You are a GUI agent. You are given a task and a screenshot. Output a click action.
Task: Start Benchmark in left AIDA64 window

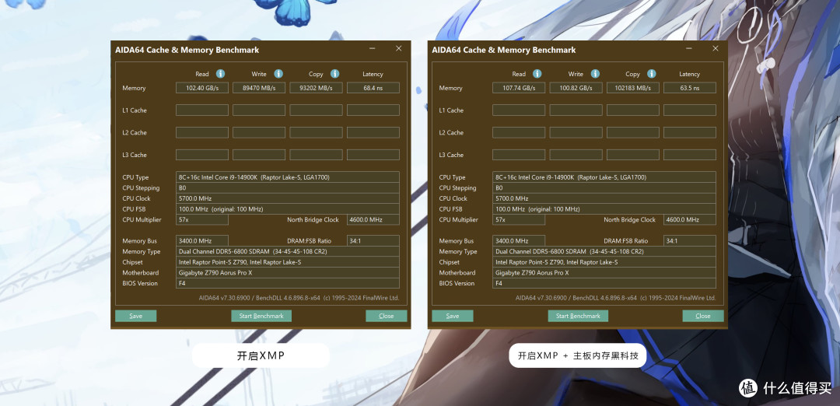click(261, 316)
